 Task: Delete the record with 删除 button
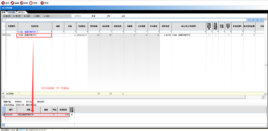click(37, 16)
